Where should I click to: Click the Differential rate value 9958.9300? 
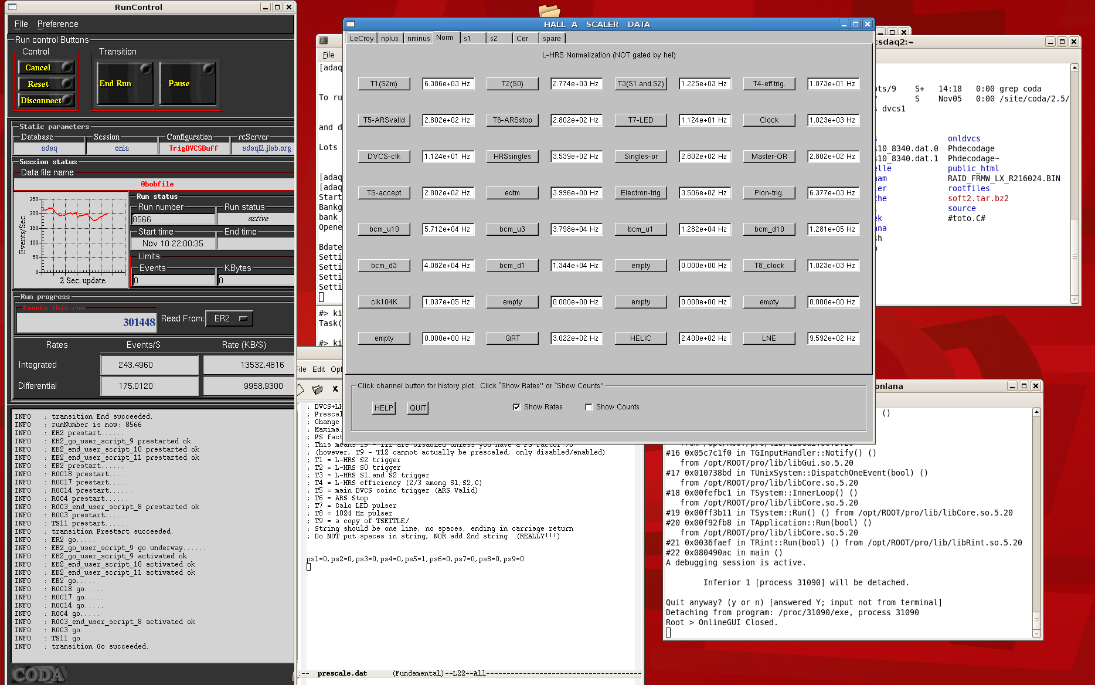tap(249, 386)
